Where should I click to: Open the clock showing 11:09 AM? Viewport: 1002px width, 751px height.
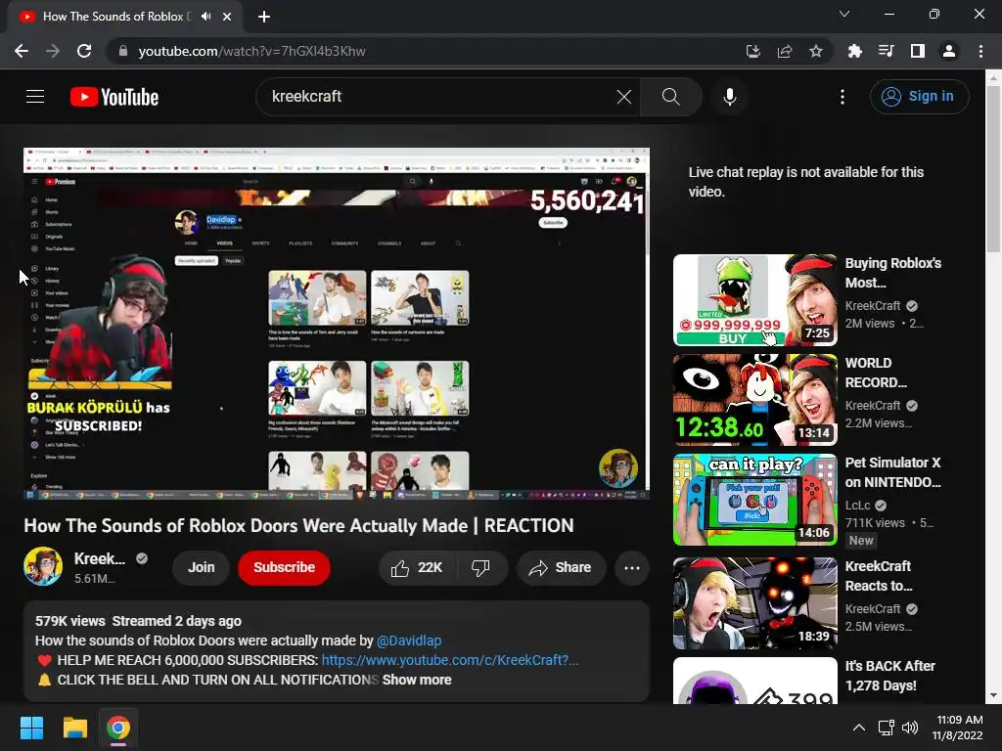click(x=957, y=728)
